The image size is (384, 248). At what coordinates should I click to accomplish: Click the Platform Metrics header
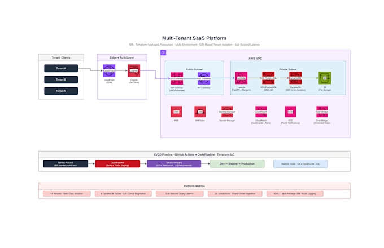(x=194, y=186)
